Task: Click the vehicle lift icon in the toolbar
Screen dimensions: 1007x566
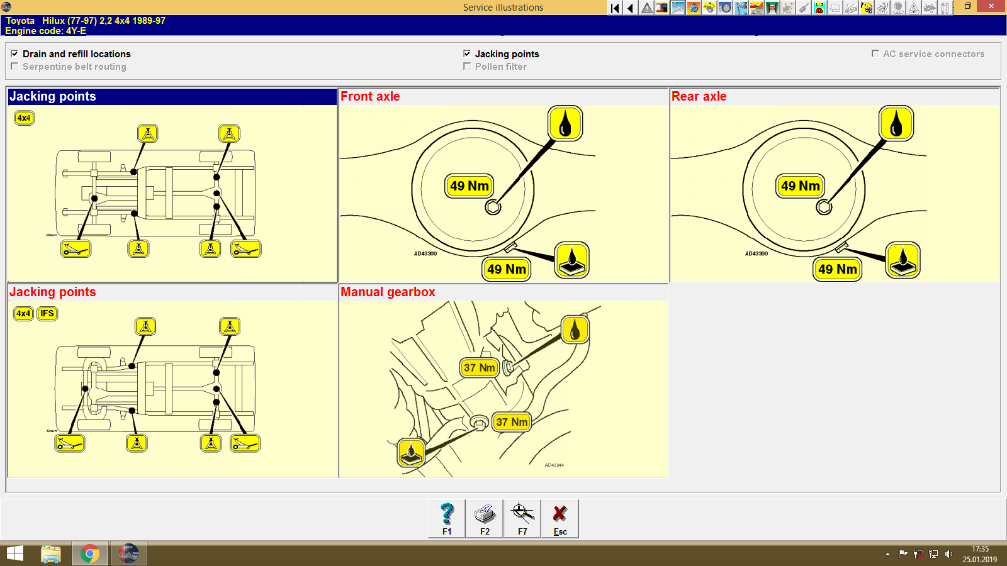Action: pyautogui.click(x=772, y=8)
